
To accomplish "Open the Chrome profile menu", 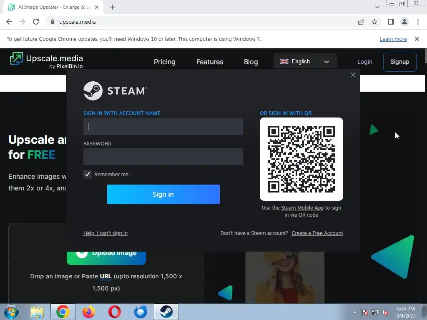I will (x=404, y=22).
